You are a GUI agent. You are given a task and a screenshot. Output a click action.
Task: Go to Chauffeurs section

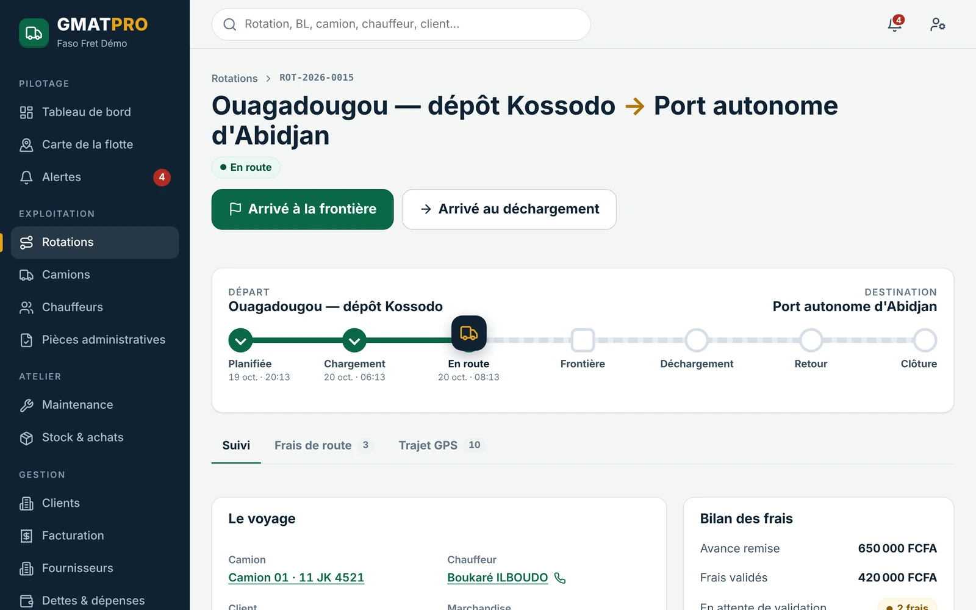tap(95, 307)
